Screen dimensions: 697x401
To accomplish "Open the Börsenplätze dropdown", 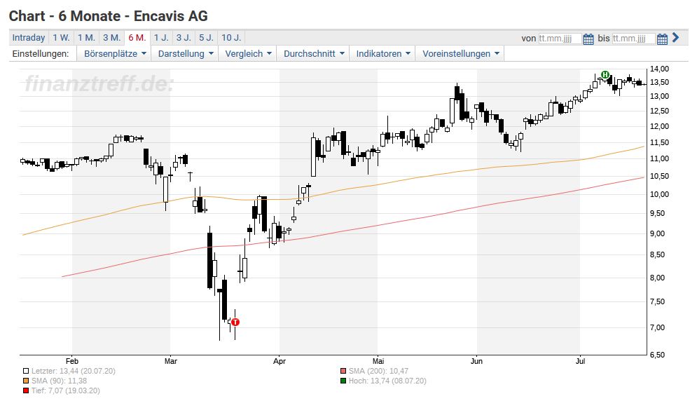I will (115, 53).
